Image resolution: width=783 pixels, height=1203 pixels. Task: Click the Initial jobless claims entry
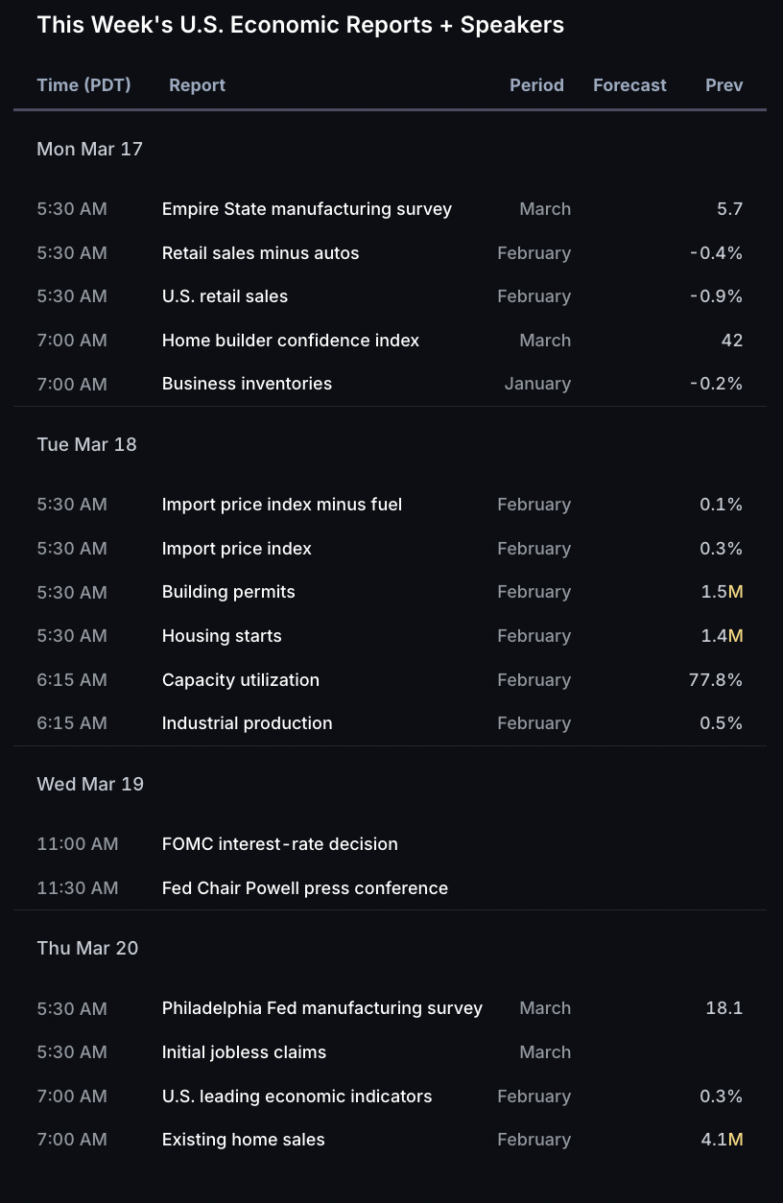244,1052
